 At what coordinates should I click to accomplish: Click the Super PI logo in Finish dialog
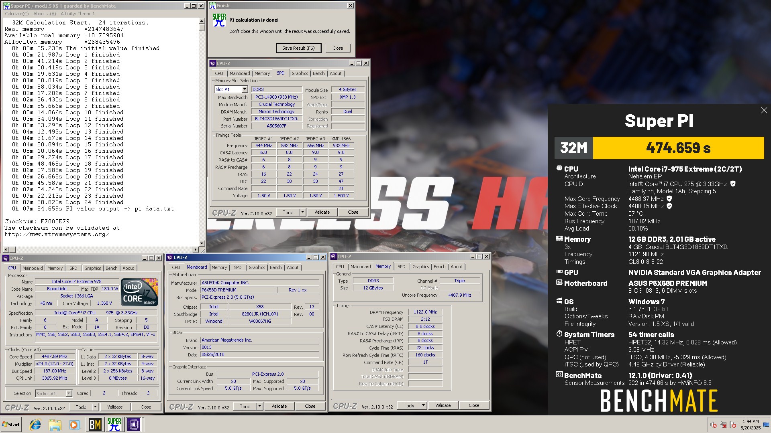[219, 20]
